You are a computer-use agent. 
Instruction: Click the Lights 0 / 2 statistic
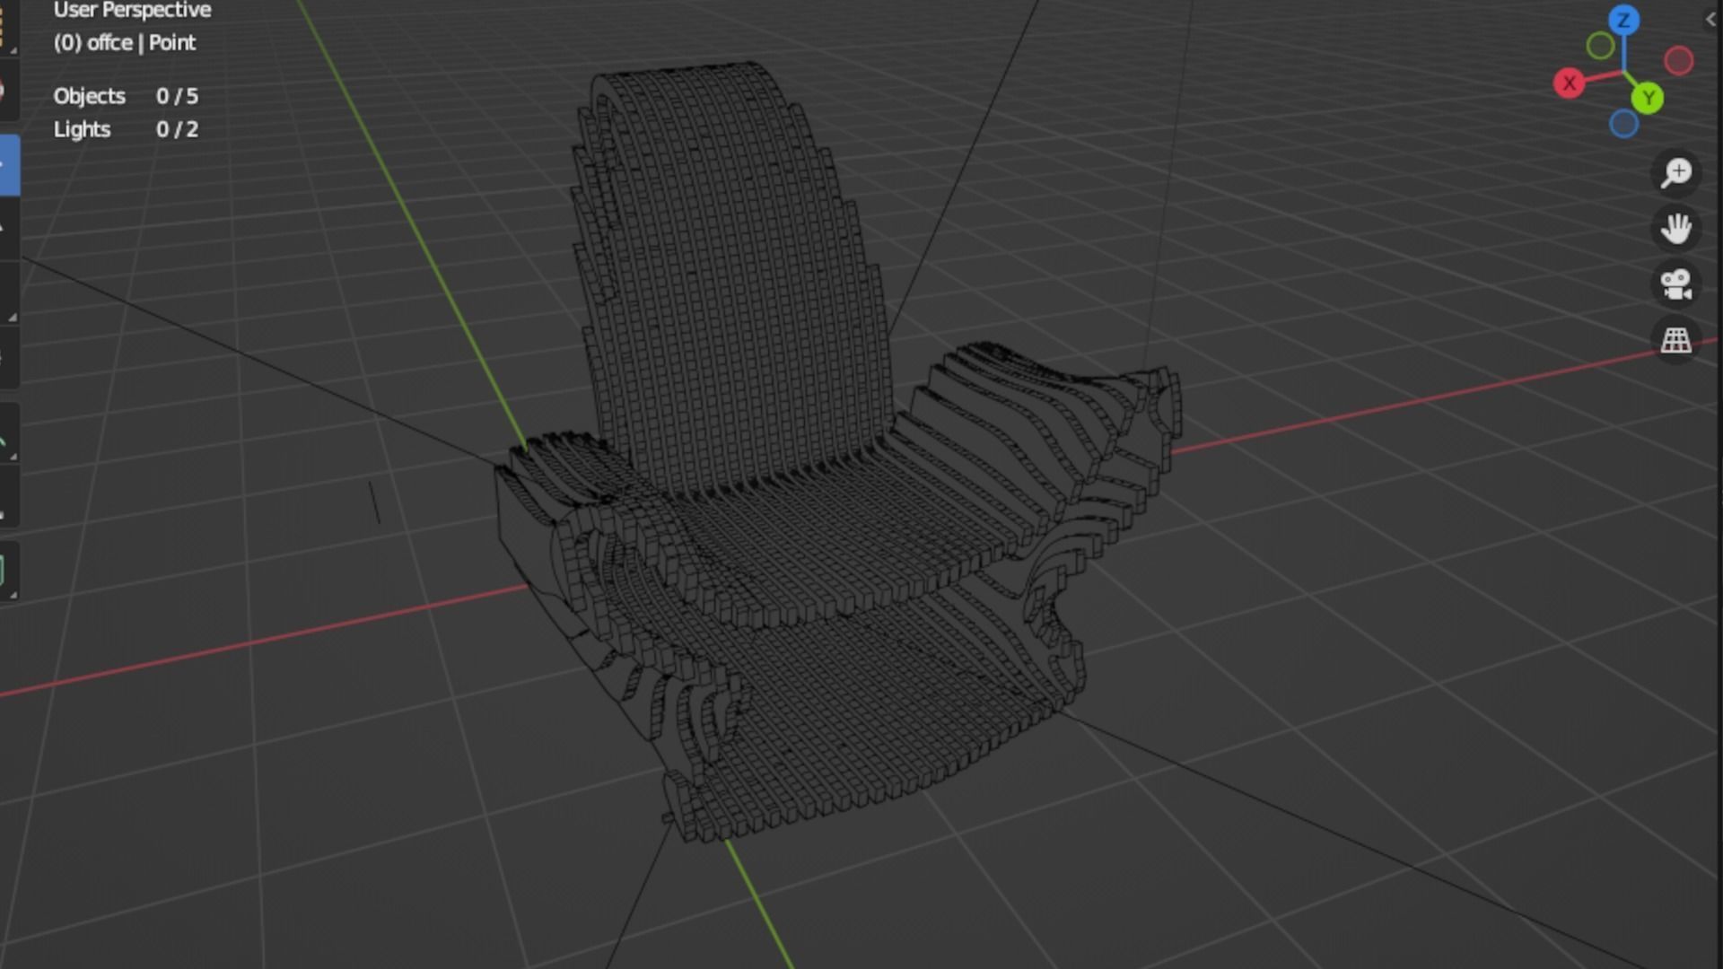pyautogui.click(x=126, y=129)
